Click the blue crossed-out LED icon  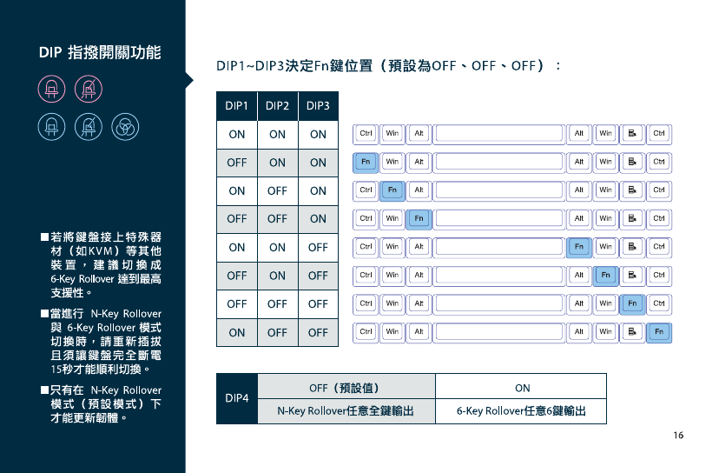tap(89, 127)
